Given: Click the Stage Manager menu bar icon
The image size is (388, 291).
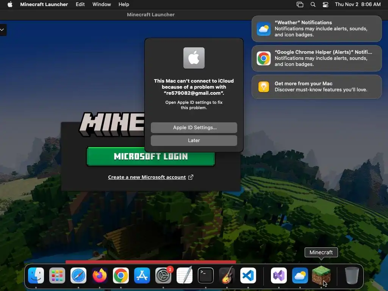Looking at the screenshot, I should 300,4.
